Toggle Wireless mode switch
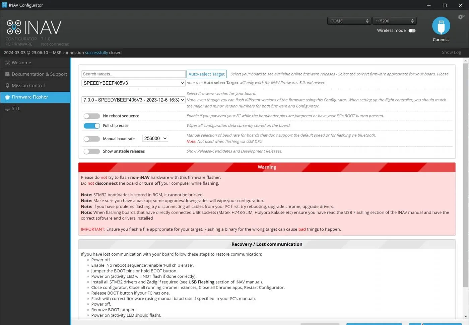 (412, 30)
